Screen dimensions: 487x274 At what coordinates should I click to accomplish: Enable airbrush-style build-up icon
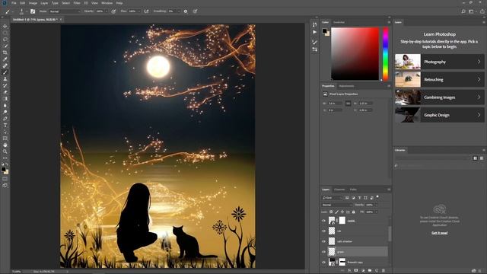[x=146, y=11]
